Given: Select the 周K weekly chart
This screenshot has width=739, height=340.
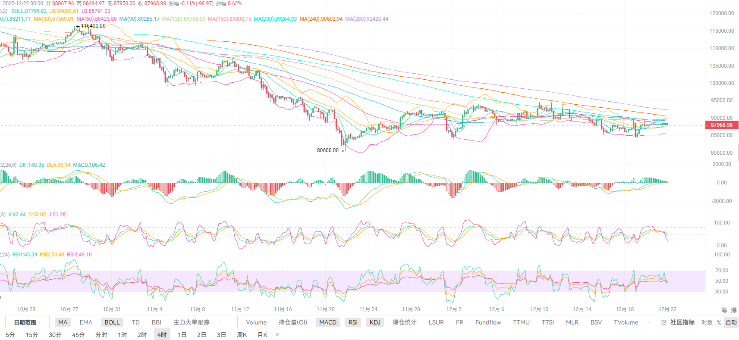Looking at the screenshot, I should tap(242, 335).
